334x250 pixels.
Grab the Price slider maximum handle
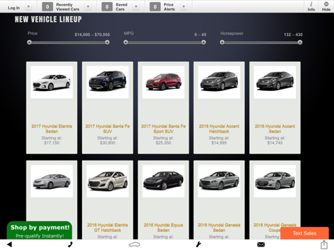point(107,42)
